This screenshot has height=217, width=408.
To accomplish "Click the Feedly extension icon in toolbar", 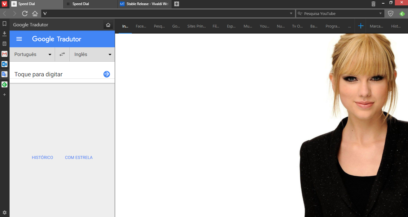I will [x=402, y=13].
